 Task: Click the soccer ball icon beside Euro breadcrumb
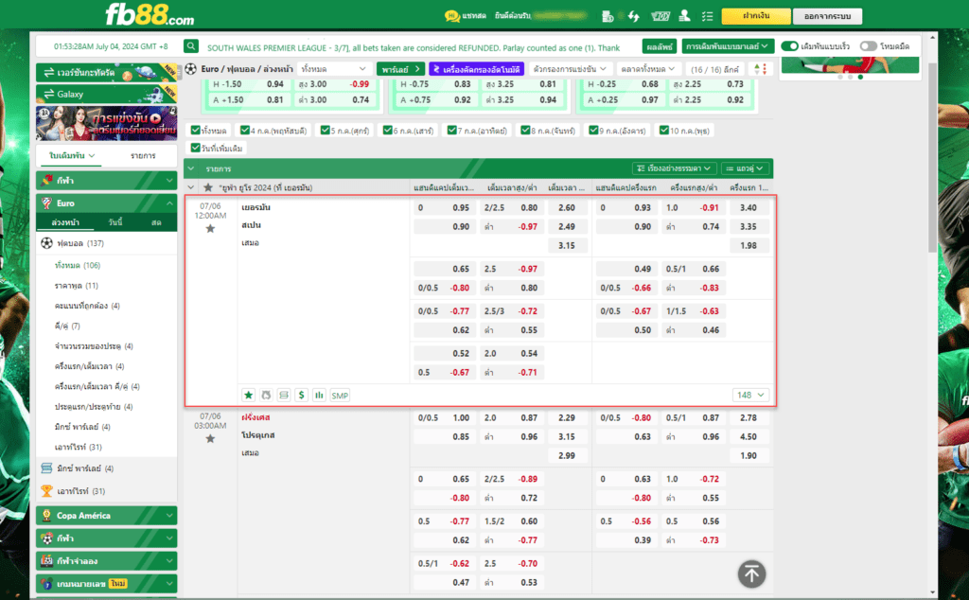(191, 68)
